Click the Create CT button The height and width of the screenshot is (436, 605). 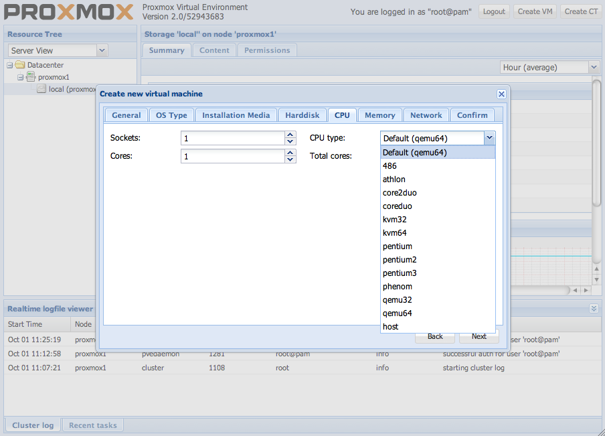pyautogui.click(x=580, y=11)
